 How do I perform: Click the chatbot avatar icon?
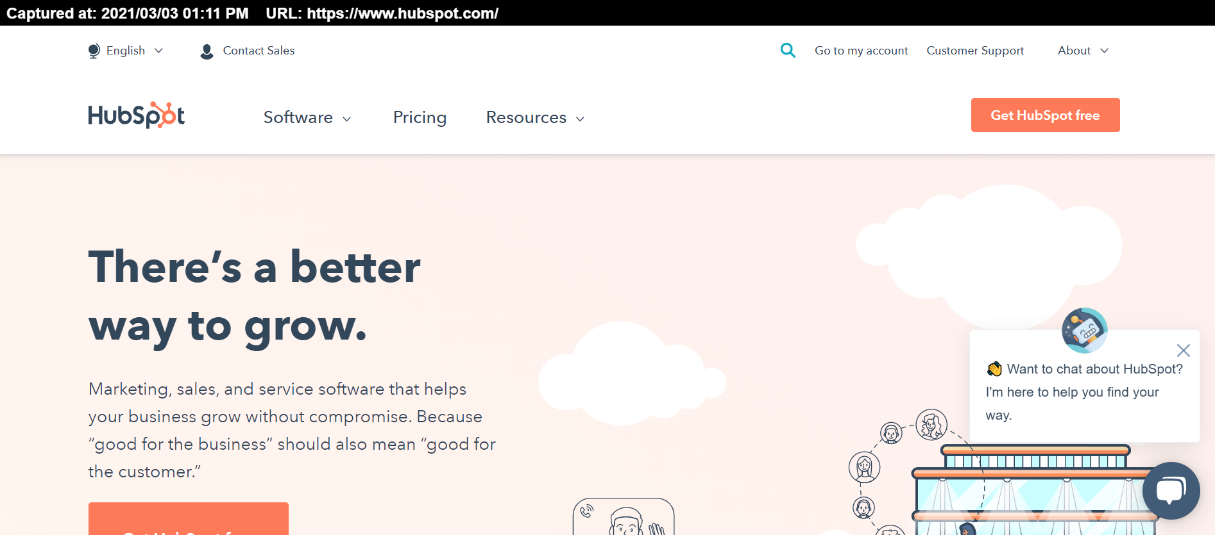coord(1085,331)
